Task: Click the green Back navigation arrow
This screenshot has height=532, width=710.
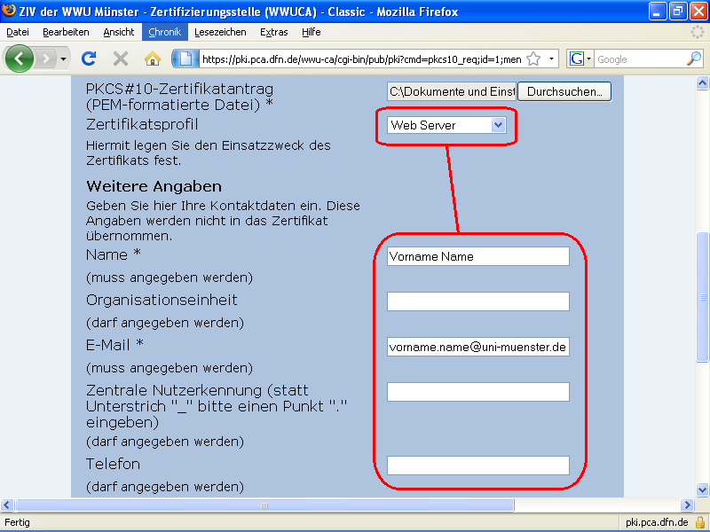Action: click(x=20, y=59)
